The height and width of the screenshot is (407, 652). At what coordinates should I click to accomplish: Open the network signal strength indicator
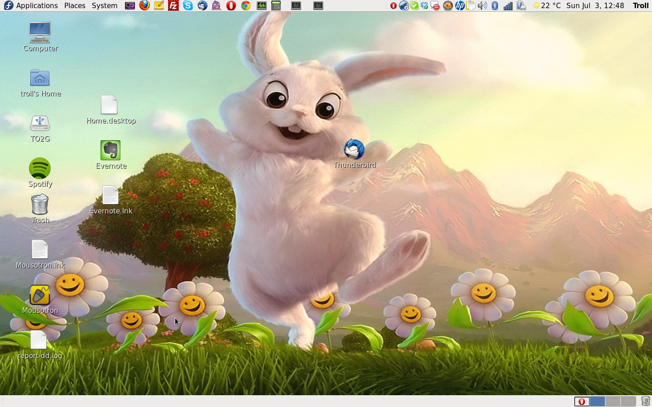tap(508, 5)
